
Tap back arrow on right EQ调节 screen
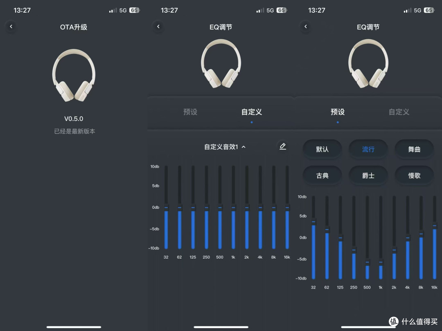pos(306,27)
